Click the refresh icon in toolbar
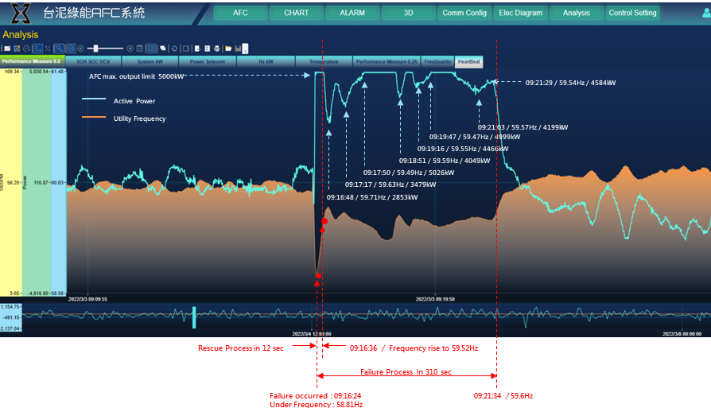Screen dimensions: 711x408 click(x=174, y=49)
